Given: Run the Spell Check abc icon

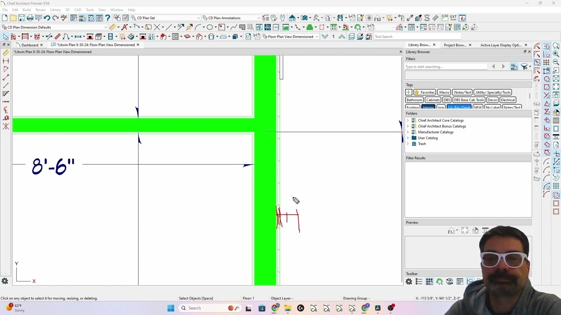Looking at the screenshot, I should pos(64,18).
